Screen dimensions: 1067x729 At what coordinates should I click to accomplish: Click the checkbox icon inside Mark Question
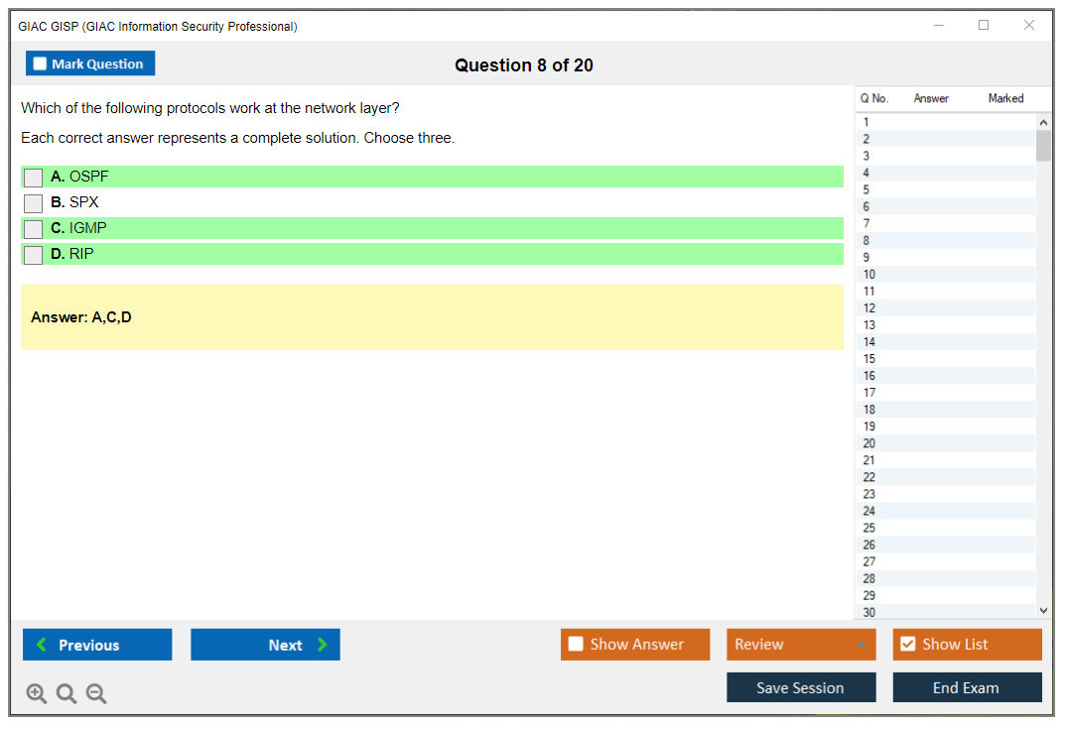[39, 62]
